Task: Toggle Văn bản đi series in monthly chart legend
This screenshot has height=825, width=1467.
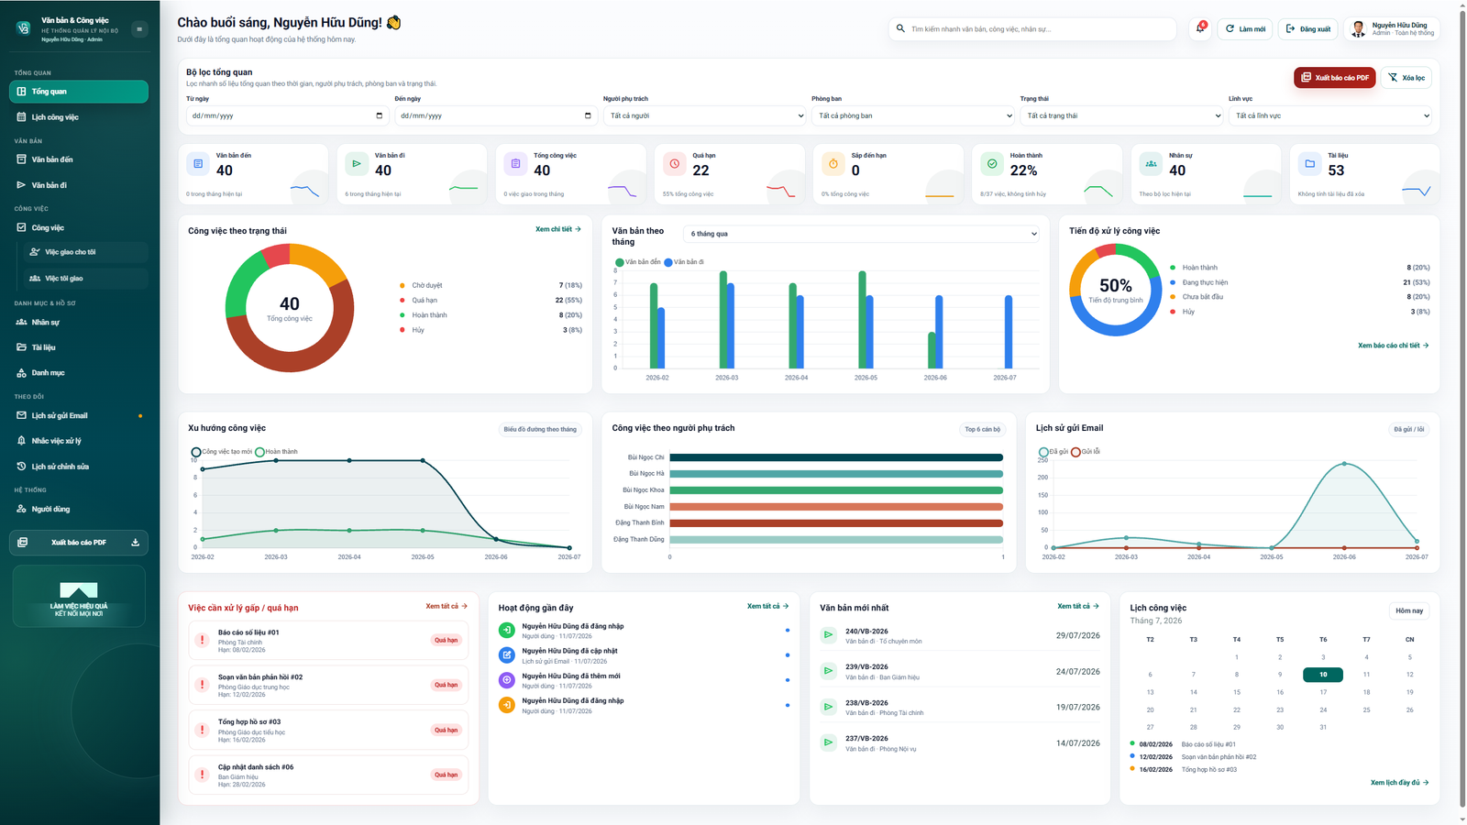Action: tap(684, 262)
